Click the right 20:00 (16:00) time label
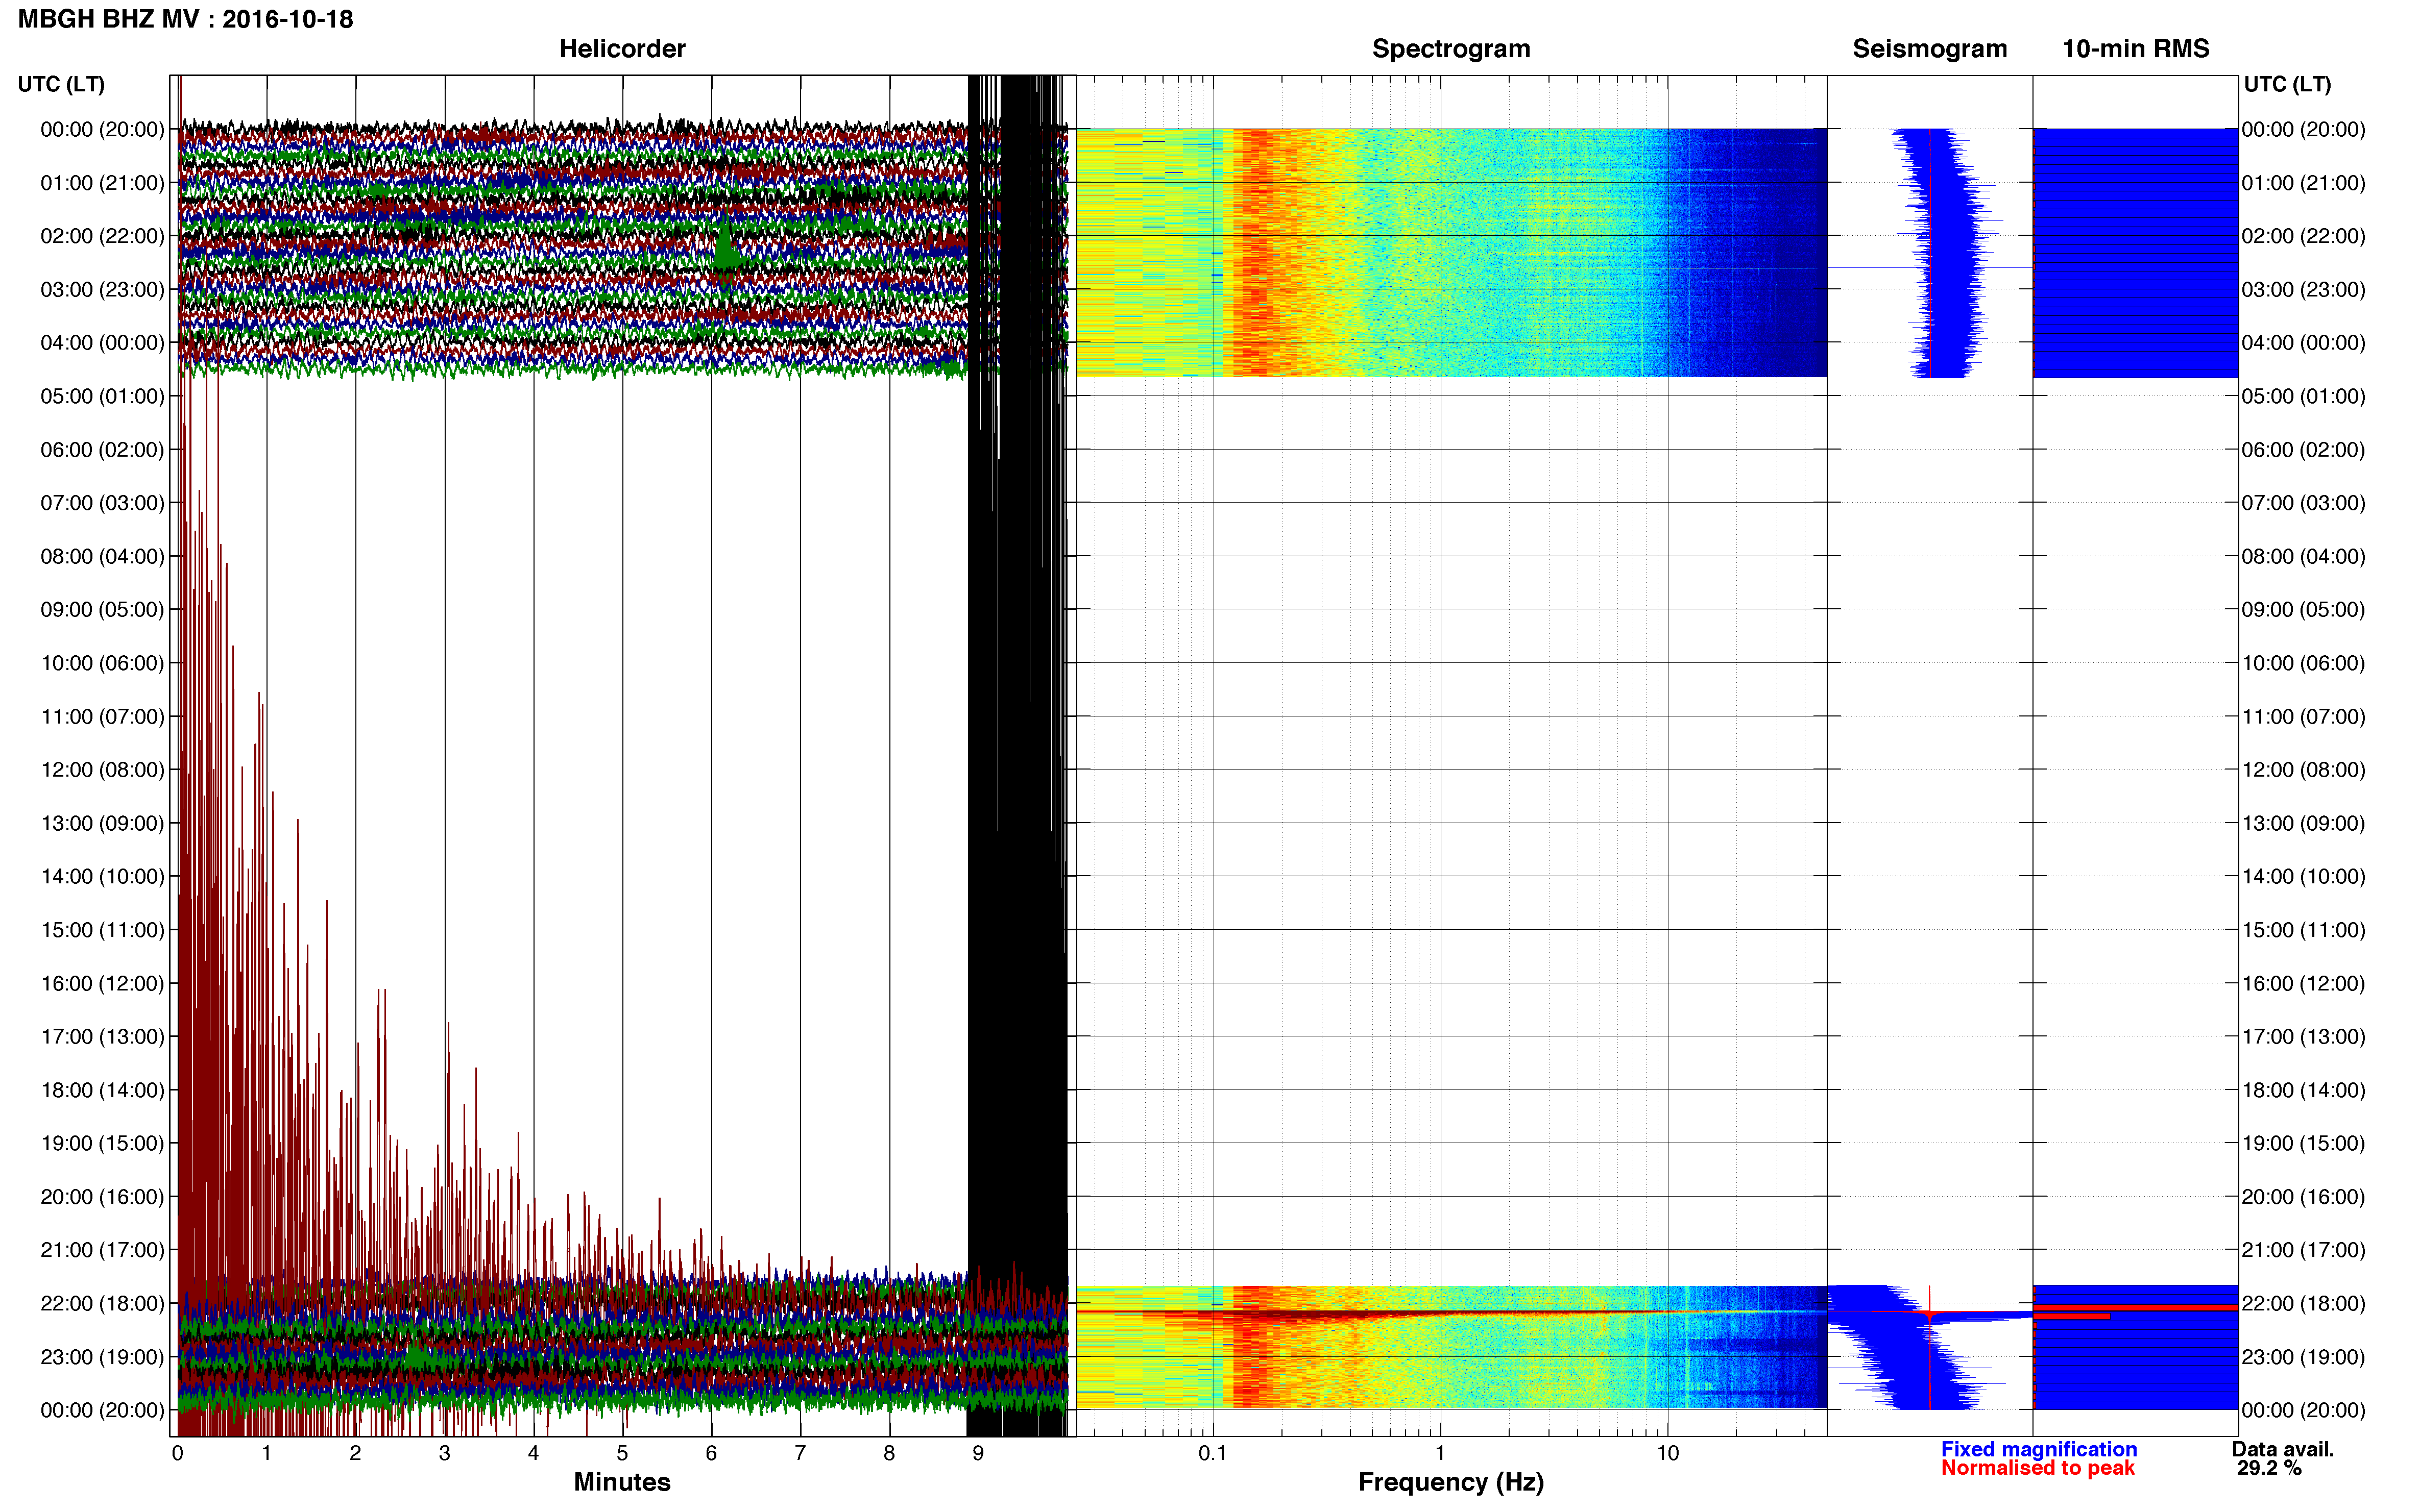2420x1512 pixels. point(2303,1197)
